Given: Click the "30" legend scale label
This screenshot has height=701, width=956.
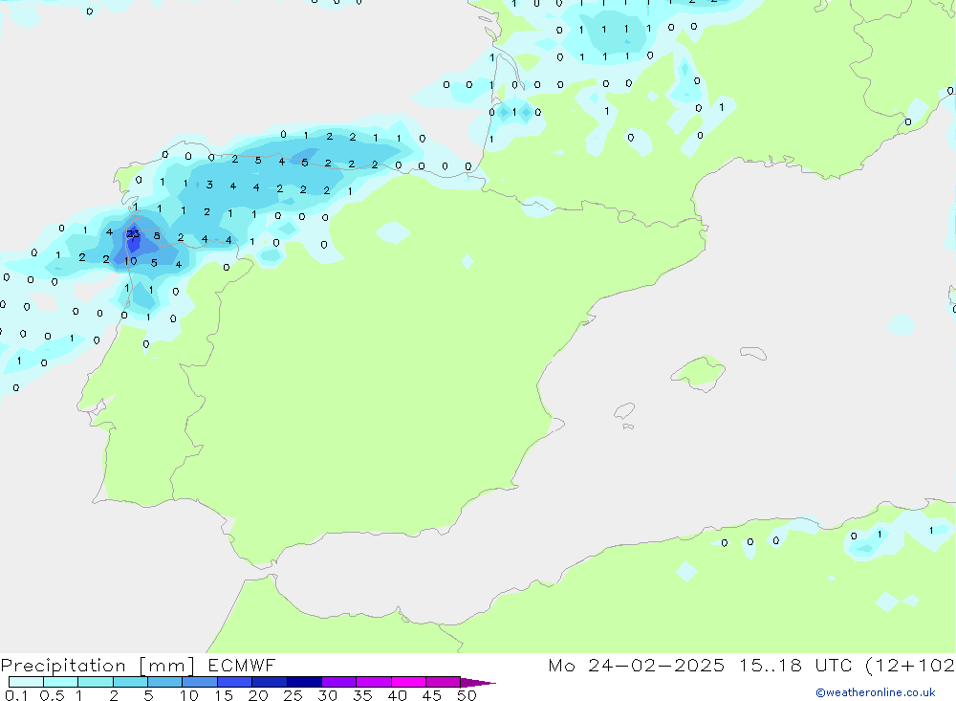Looking at the screenshot, I should tap(327, 695).
